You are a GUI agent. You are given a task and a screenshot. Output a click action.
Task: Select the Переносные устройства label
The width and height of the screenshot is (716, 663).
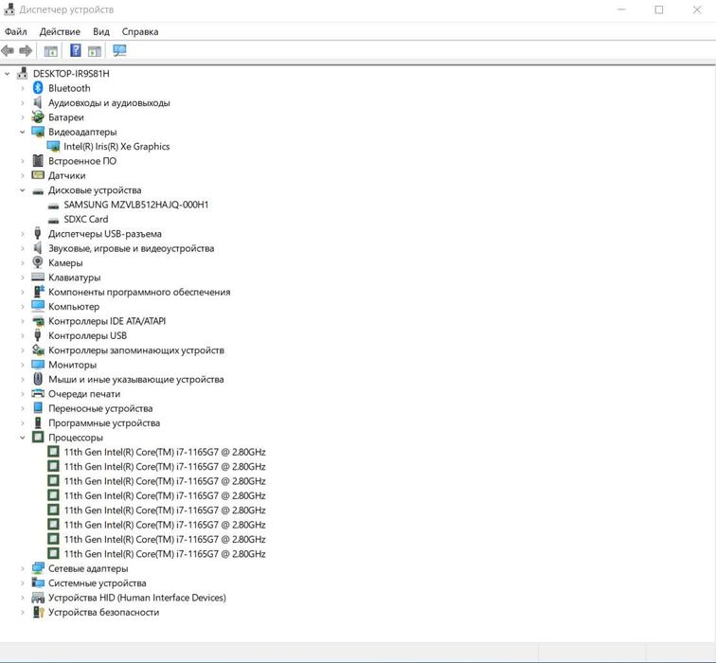pos(100,408)
